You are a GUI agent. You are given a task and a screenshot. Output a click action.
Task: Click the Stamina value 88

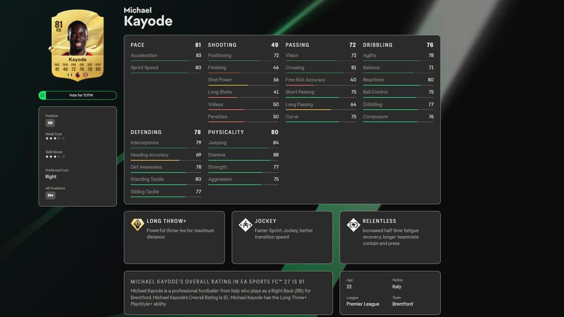[x=276, y=155]
